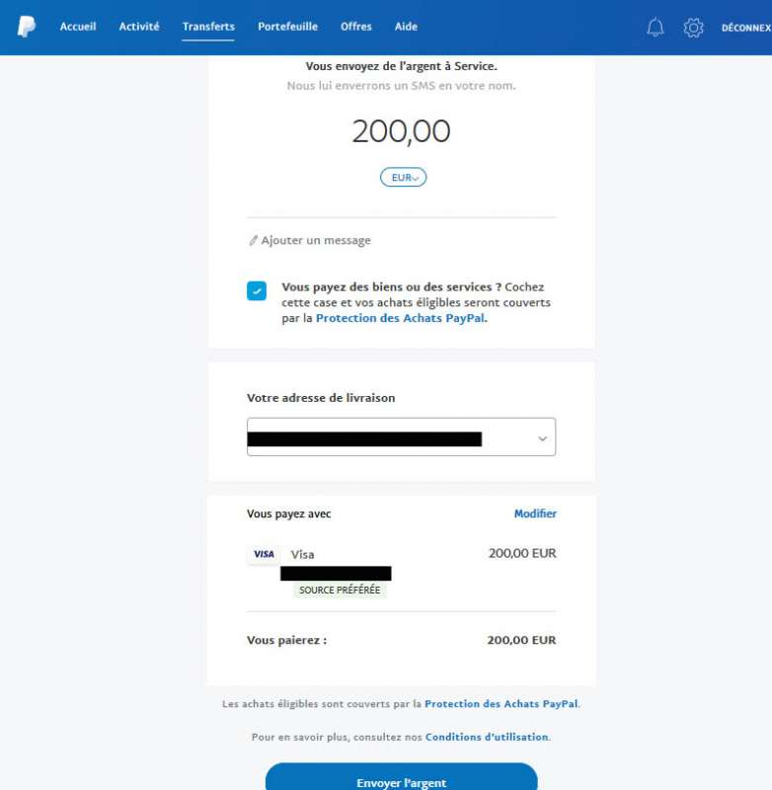Viewport: 772px width, 790px height.
Task: Click the 'Vous payez avec' heading
Action: click(289, 513)
